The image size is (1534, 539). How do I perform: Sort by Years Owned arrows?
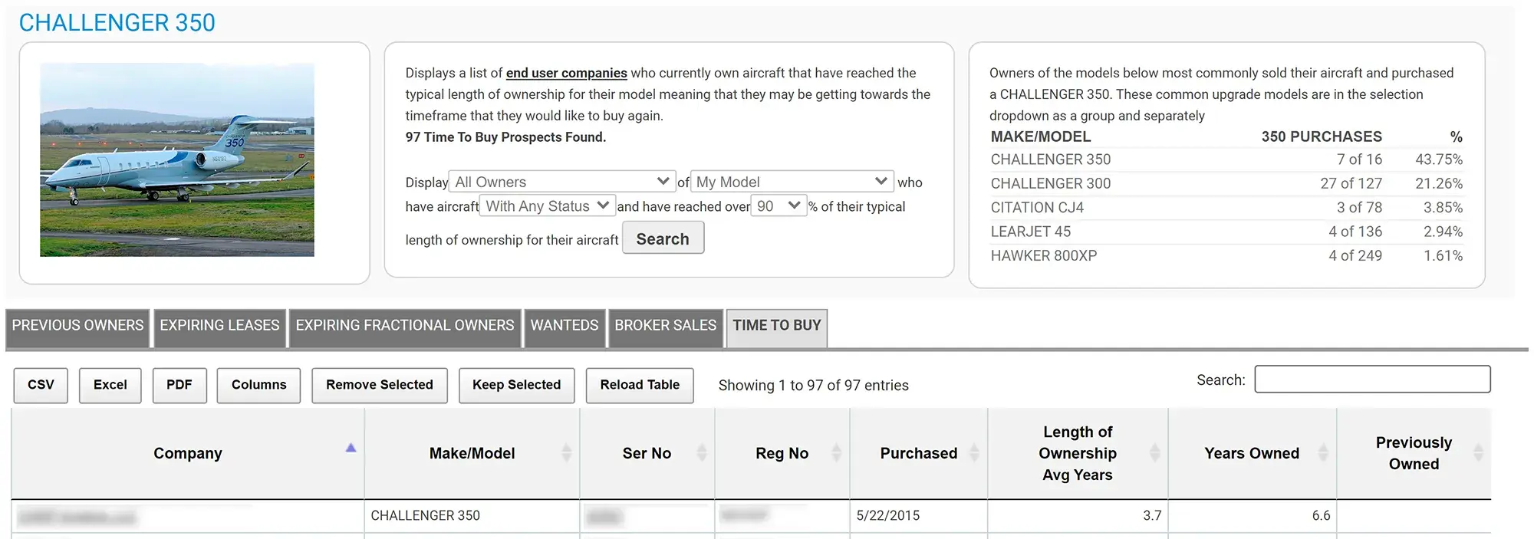pos(1322,453)
